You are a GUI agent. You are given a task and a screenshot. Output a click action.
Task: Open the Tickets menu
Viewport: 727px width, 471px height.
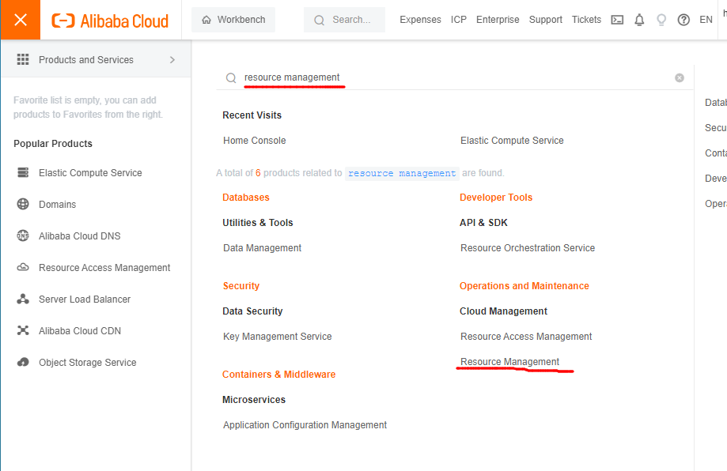(586, 20)
